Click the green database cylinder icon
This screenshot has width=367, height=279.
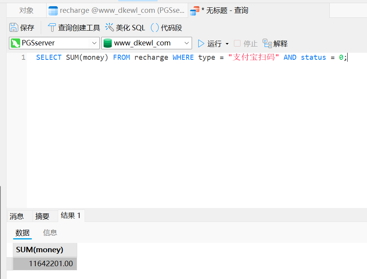coord(108,43)
